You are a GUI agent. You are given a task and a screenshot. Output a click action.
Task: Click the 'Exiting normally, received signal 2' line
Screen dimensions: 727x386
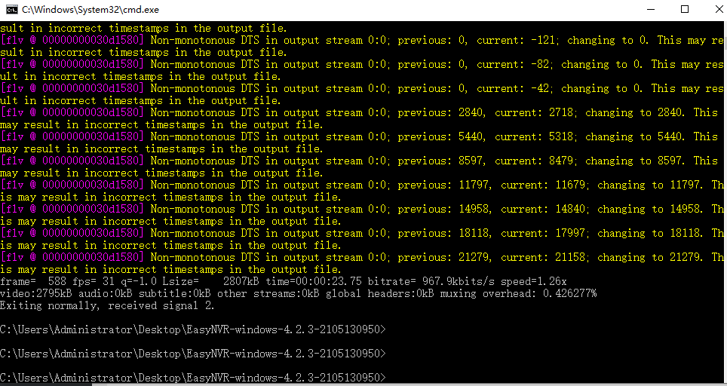[x=107, y=305]
